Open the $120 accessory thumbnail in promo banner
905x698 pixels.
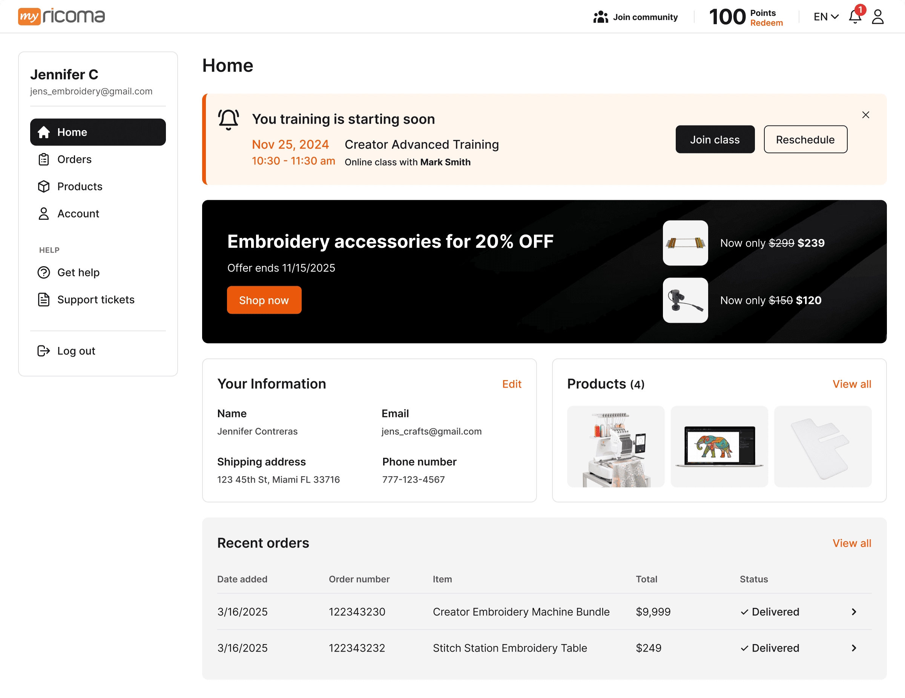(686, 300)
